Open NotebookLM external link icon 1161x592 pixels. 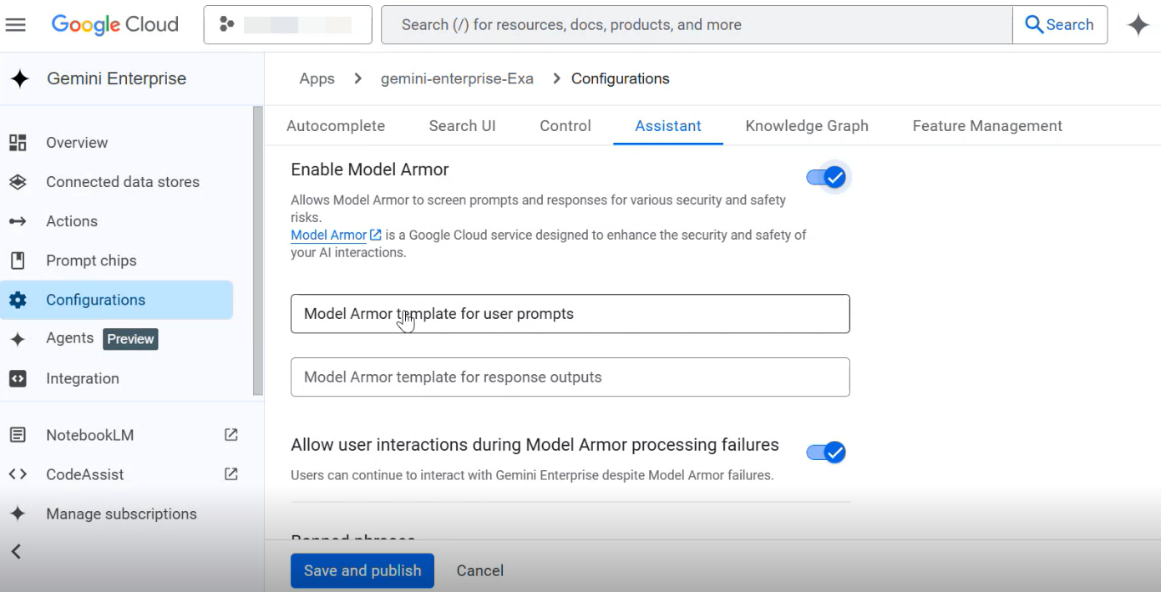coord(231,435)
